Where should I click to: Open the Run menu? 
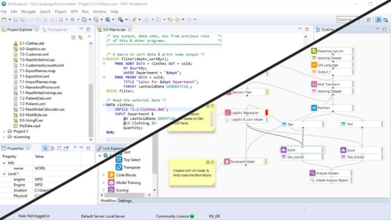click(x=85, y=12)
